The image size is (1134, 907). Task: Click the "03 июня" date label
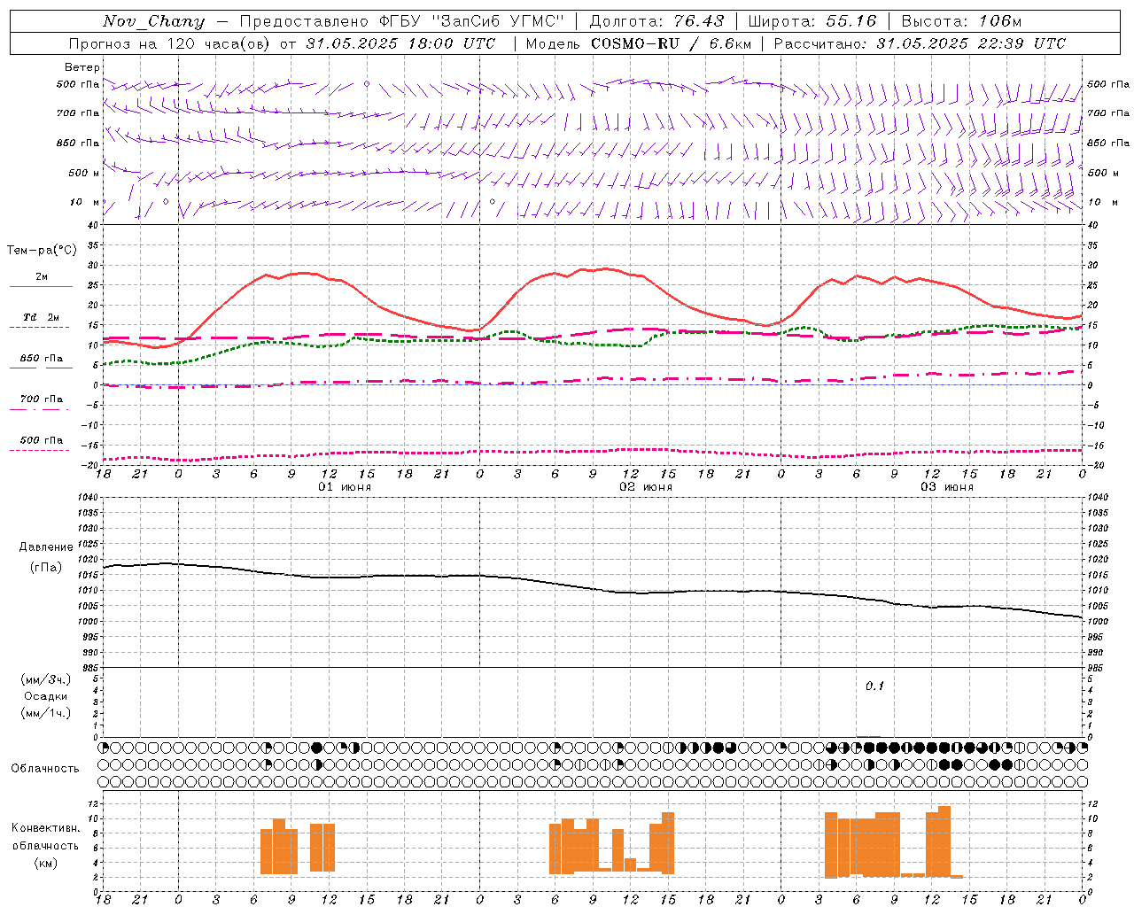point(947,487)
